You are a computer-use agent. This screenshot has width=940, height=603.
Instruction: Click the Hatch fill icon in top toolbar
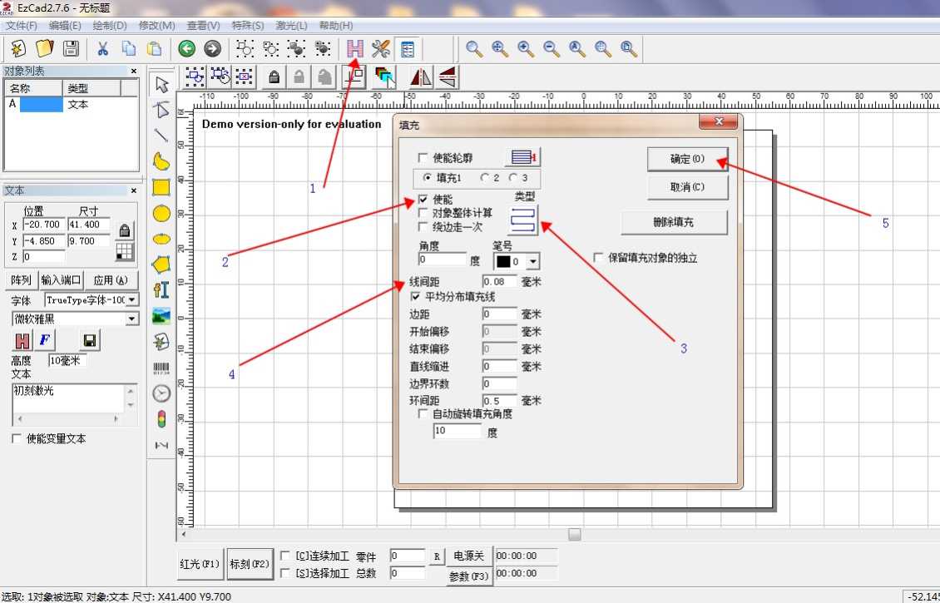[x=355, y=49]
